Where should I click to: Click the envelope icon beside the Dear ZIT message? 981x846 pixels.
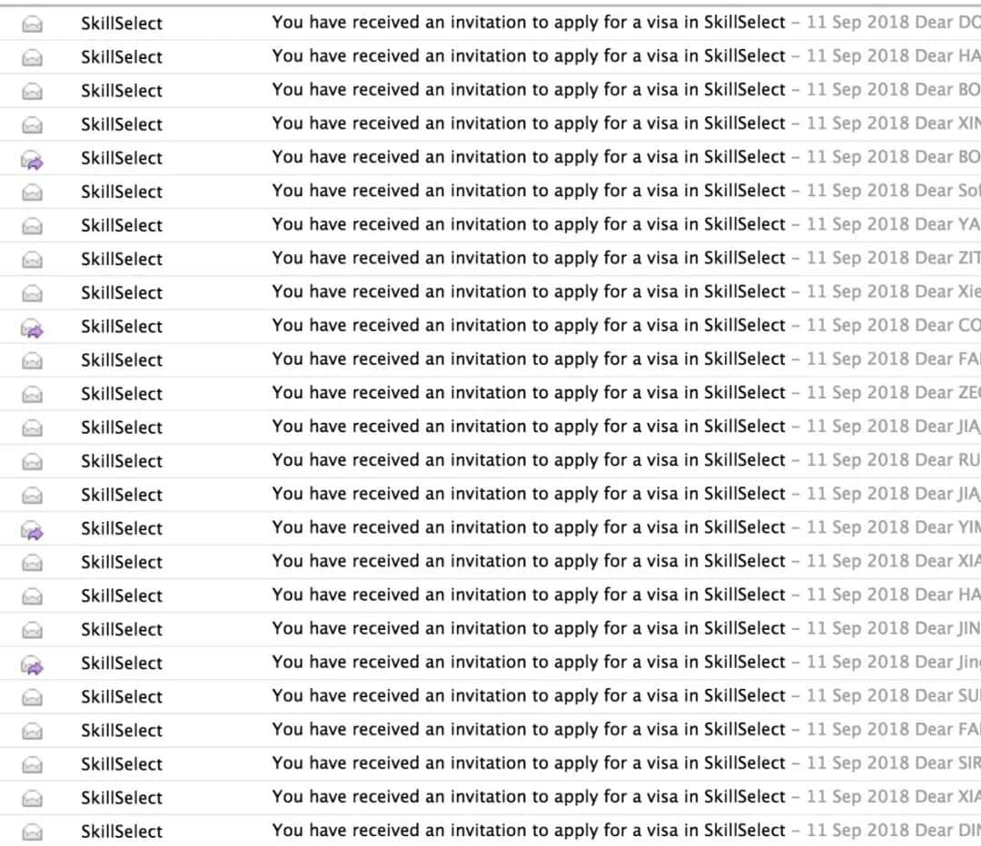32,260
